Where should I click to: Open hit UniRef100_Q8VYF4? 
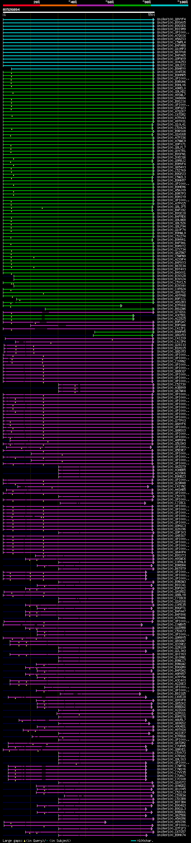pos(171,19)
